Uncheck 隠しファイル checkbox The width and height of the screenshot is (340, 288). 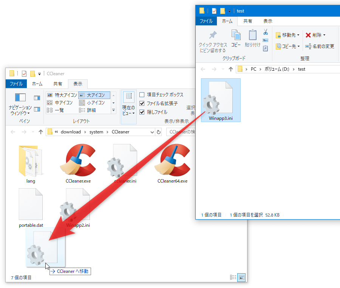(x=142, y=112)
